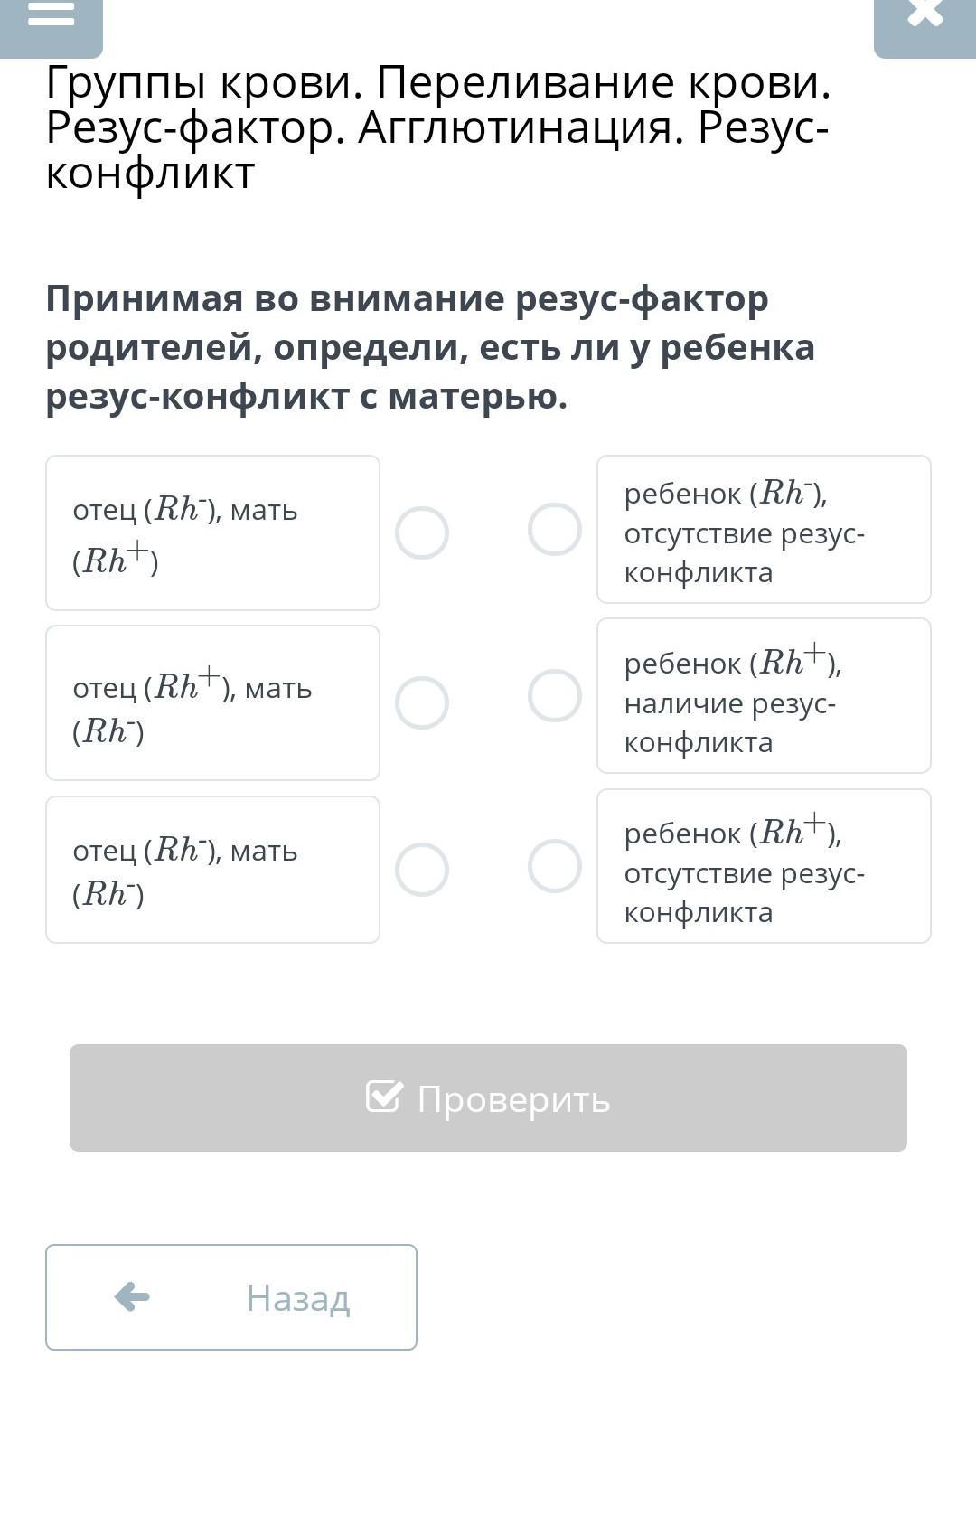Open the hamburger menu icon
This screenshot has height=1526, width=976.
tap(51, 16)
